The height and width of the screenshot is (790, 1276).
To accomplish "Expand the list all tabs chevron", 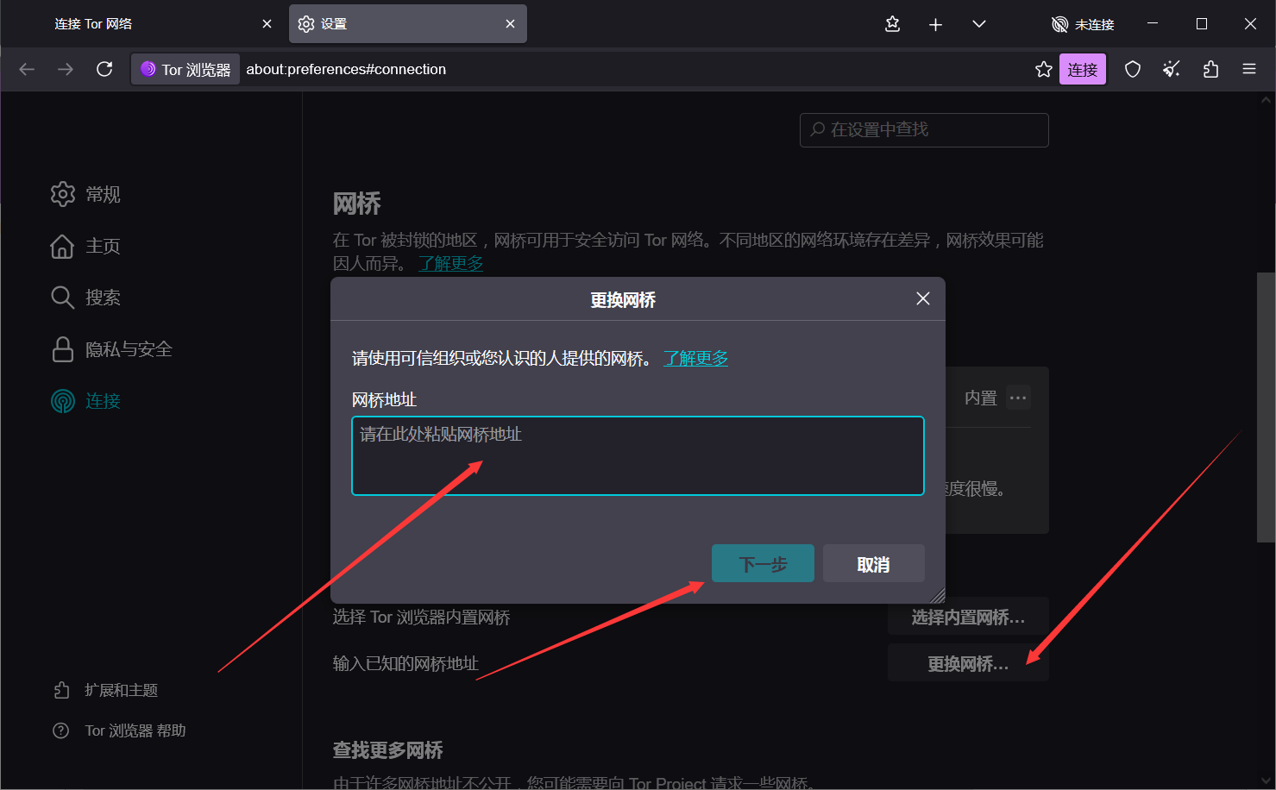I will click(978, 24).
